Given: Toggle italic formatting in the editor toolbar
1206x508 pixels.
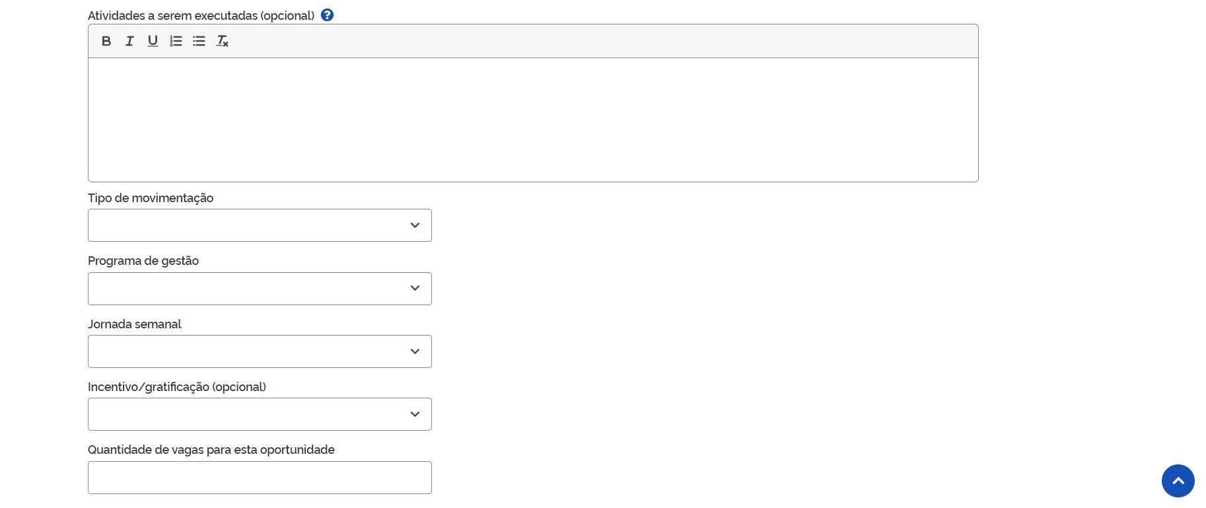Looking at the screenshot, I should (x=129, y=41).
